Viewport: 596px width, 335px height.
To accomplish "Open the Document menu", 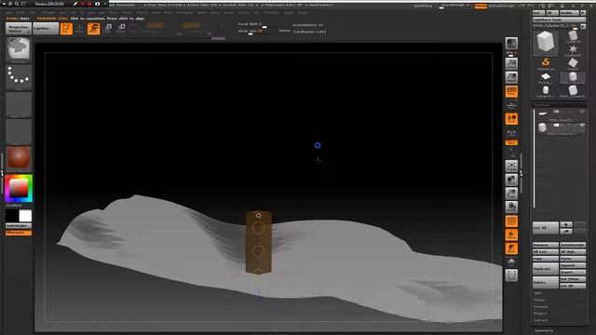I will coord(47,12).
